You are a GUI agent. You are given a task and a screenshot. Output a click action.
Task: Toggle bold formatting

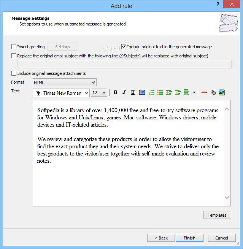116,92
